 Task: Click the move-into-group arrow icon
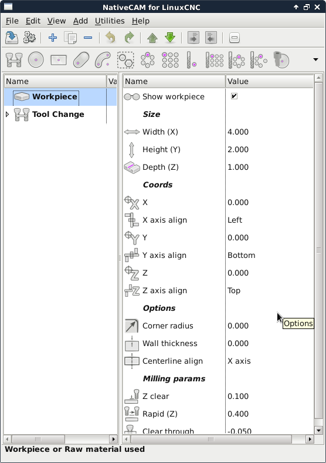193,38
